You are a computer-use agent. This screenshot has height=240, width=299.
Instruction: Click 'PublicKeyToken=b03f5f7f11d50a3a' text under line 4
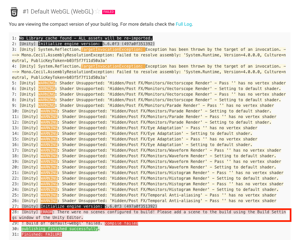[69, 77]
